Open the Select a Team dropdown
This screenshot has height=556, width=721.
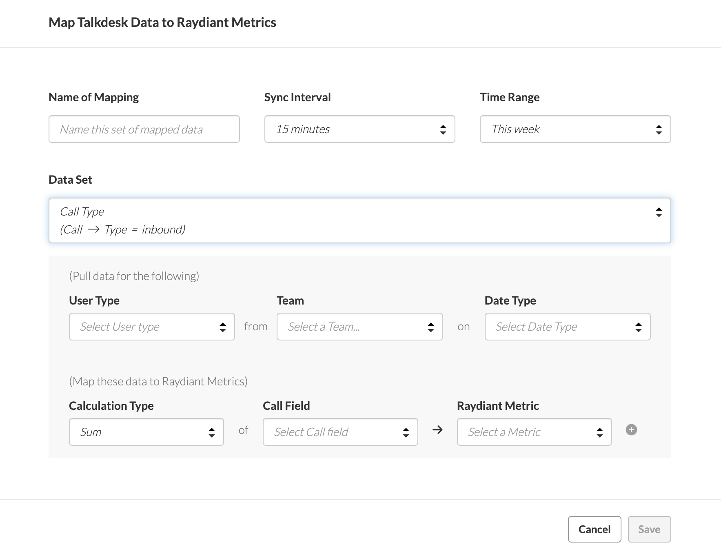click(359, 327)
